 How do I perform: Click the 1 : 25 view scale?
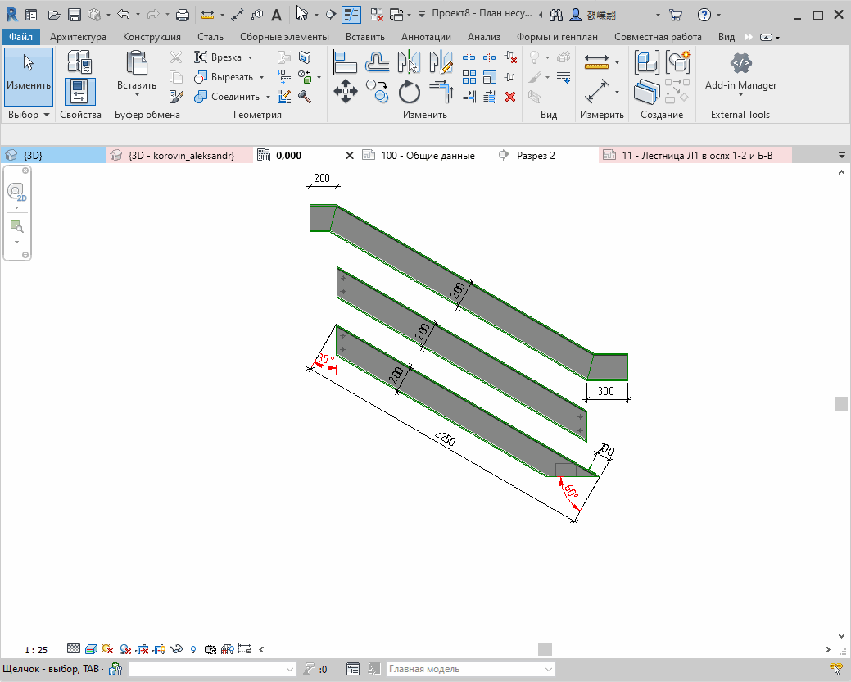tap(36, 649)
